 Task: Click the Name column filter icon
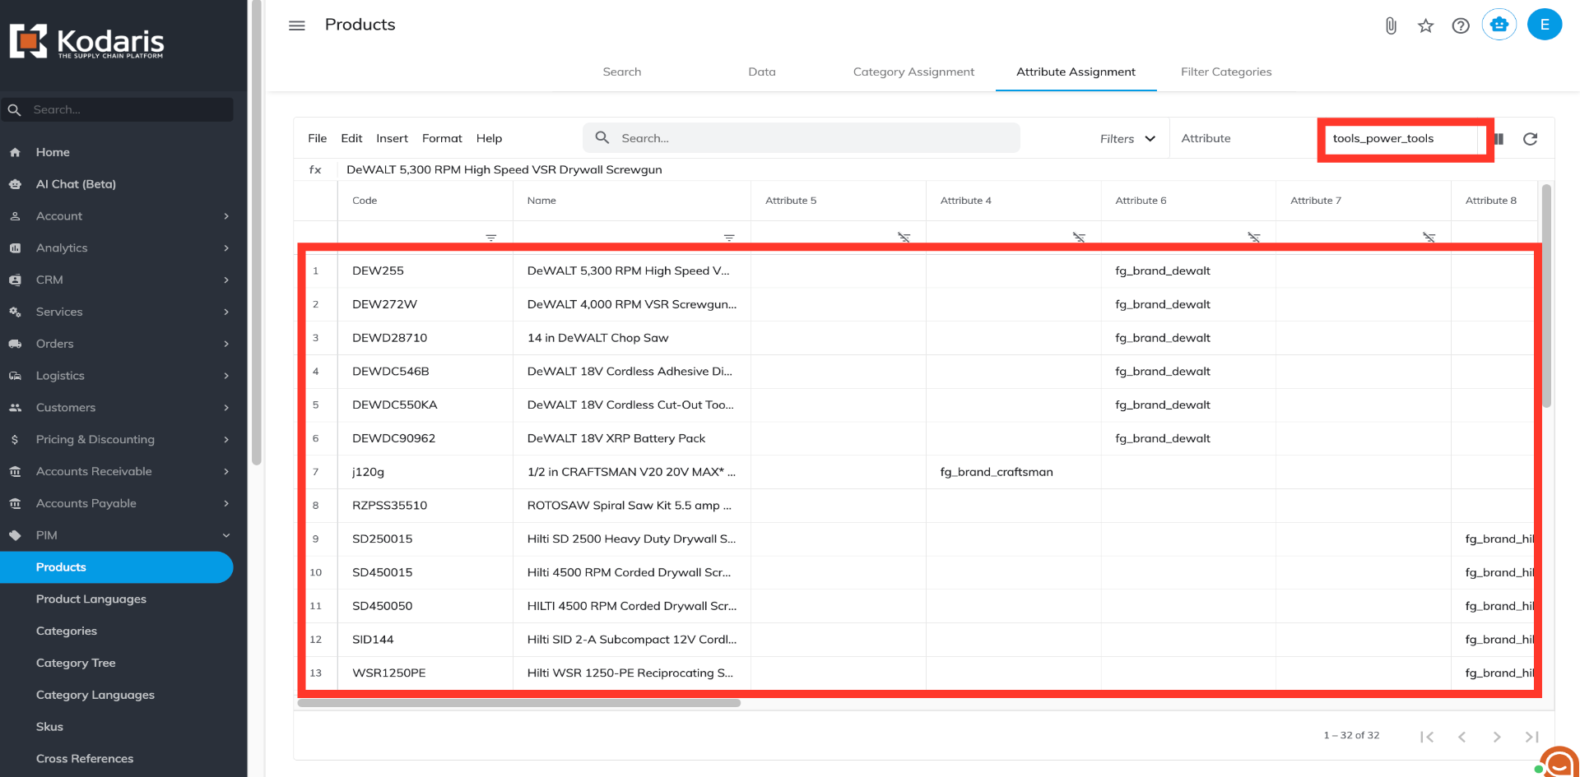pos(729,238)
